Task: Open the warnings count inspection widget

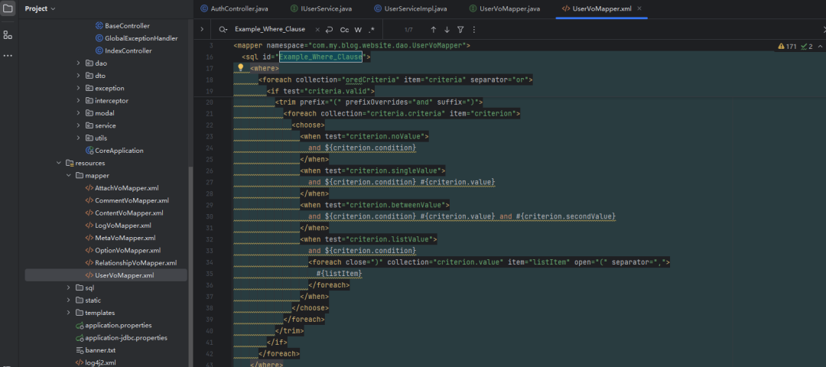Action: (785, 47)
